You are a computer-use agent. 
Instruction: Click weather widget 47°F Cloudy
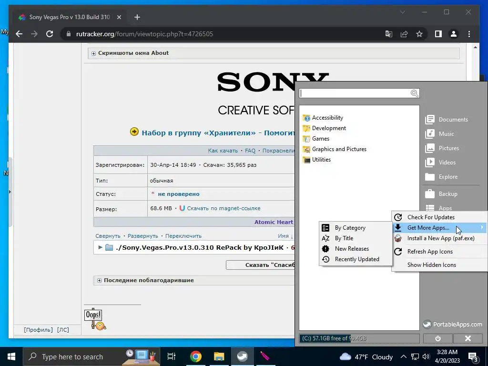point(366,356)
